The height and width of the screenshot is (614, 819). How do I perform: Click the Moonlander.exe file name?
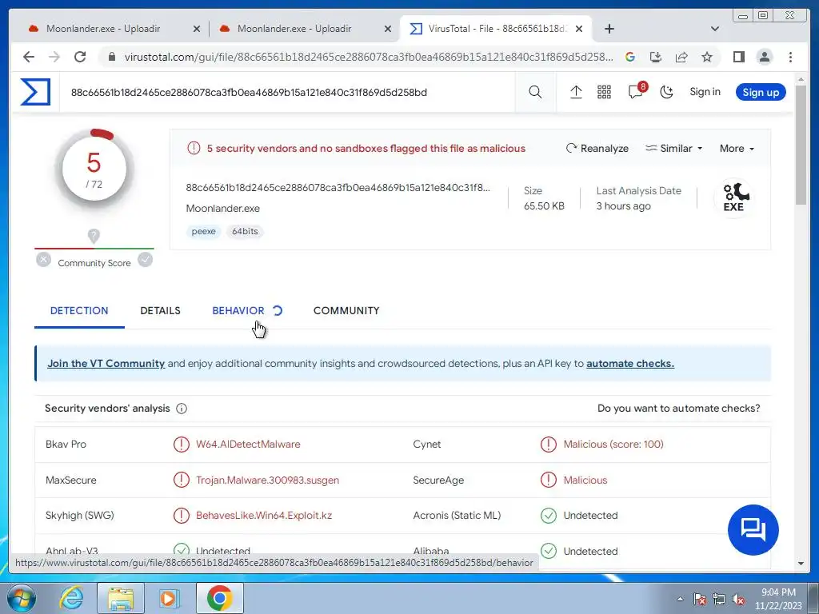(x=223, y=209)
